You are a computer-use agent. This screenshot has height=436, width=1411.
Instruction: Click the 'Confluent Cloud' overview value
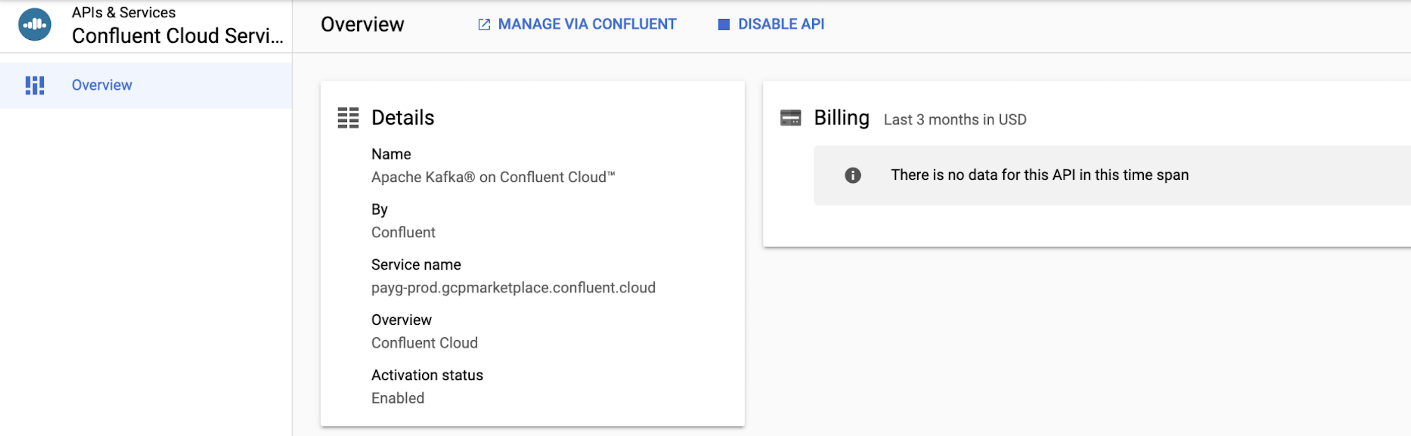[424, 342]
